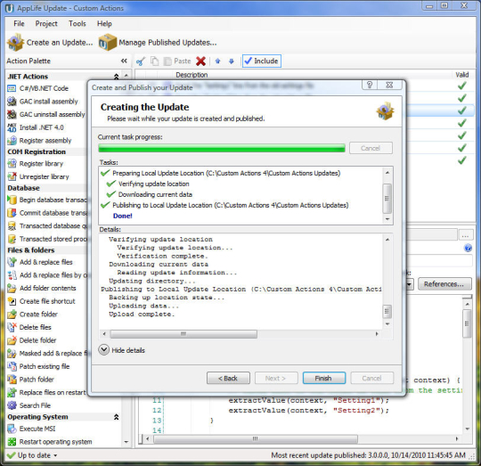Select the Files & folders group header
This screenshot has height=466, width=481.
31,250
